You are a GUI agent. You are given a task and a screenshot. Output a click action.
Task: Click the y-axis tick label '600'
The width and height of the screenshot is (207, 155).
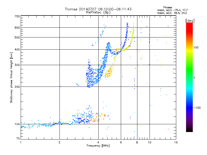click(17, 28)
